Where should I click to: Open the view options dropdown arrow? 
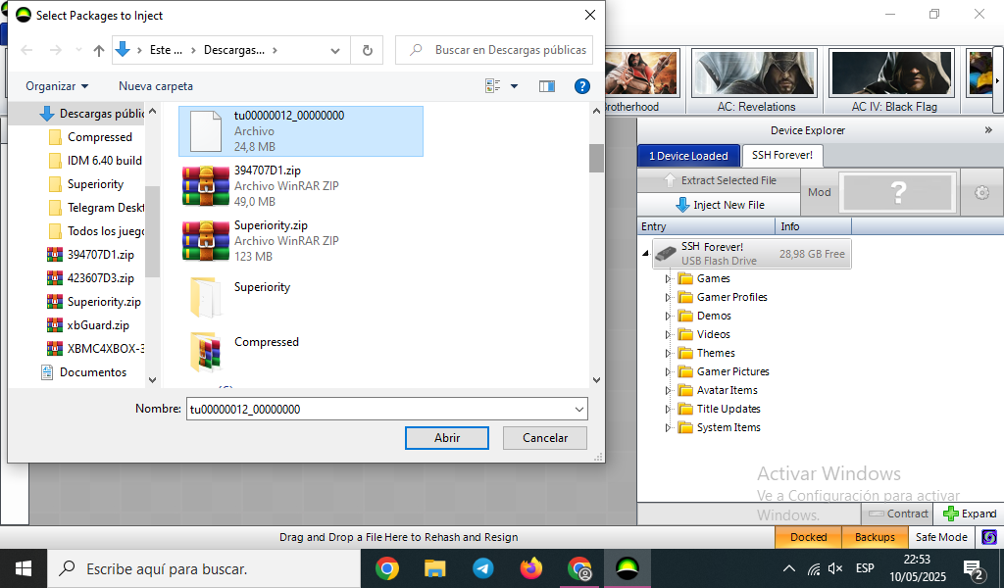click(x=514, y=86)
